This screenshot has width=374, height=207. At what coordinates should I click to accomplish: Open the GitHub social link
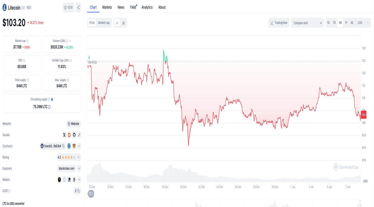74,135
